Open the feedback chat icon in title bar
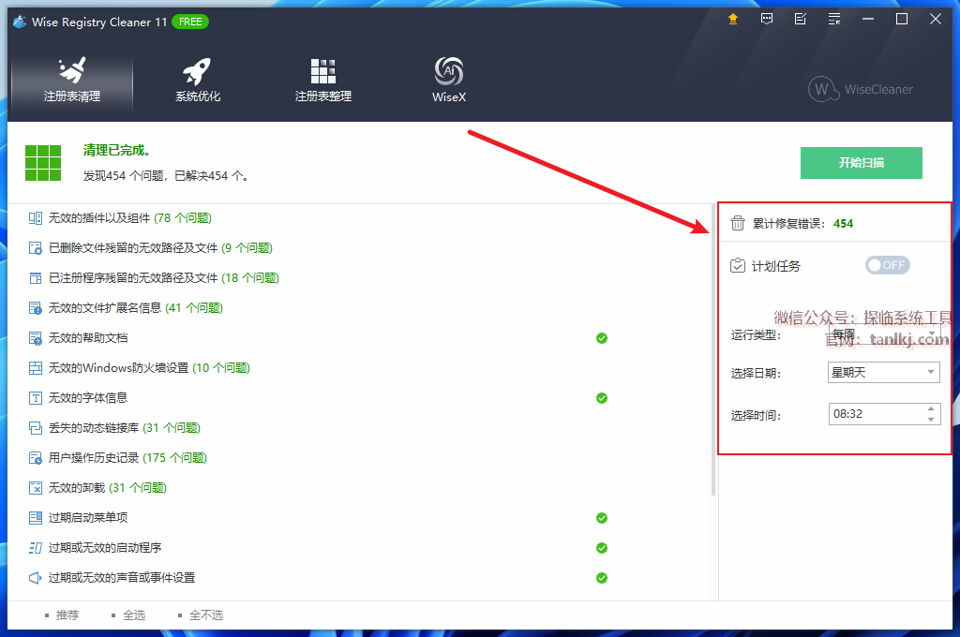The height and width of the screenshot is (637, 960). pos(767,19)
